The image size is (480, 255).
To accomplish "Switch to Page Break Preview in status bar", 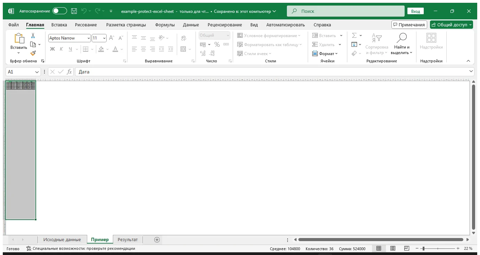I will 407,248.
